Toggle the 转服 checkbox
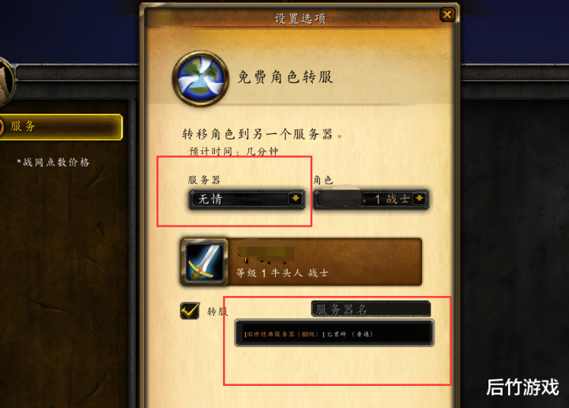This screenshot has height=408, width=569. click(190, 310)
